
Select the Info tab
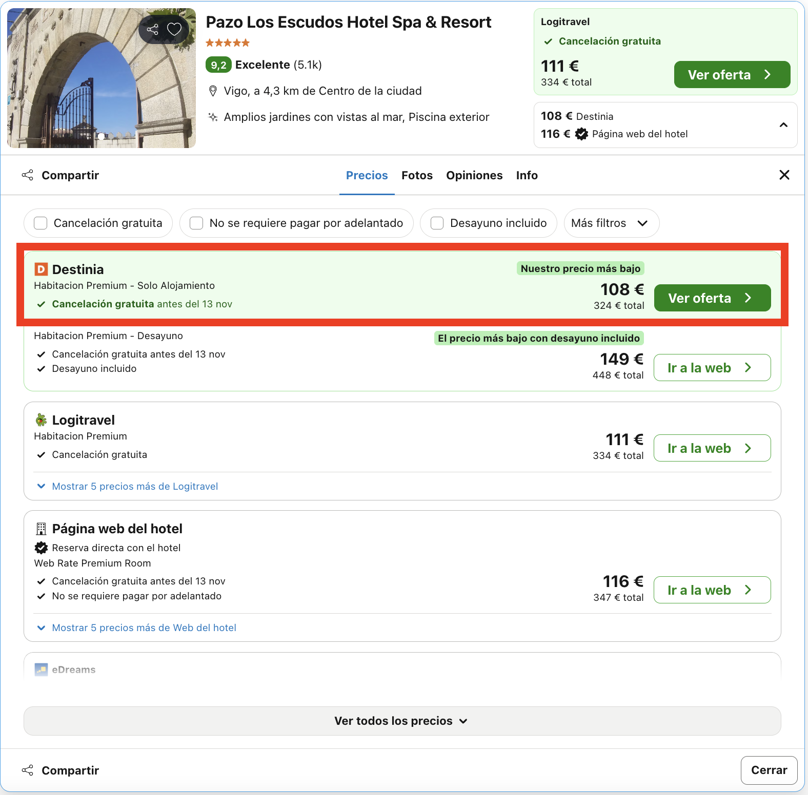pos(527,176)
